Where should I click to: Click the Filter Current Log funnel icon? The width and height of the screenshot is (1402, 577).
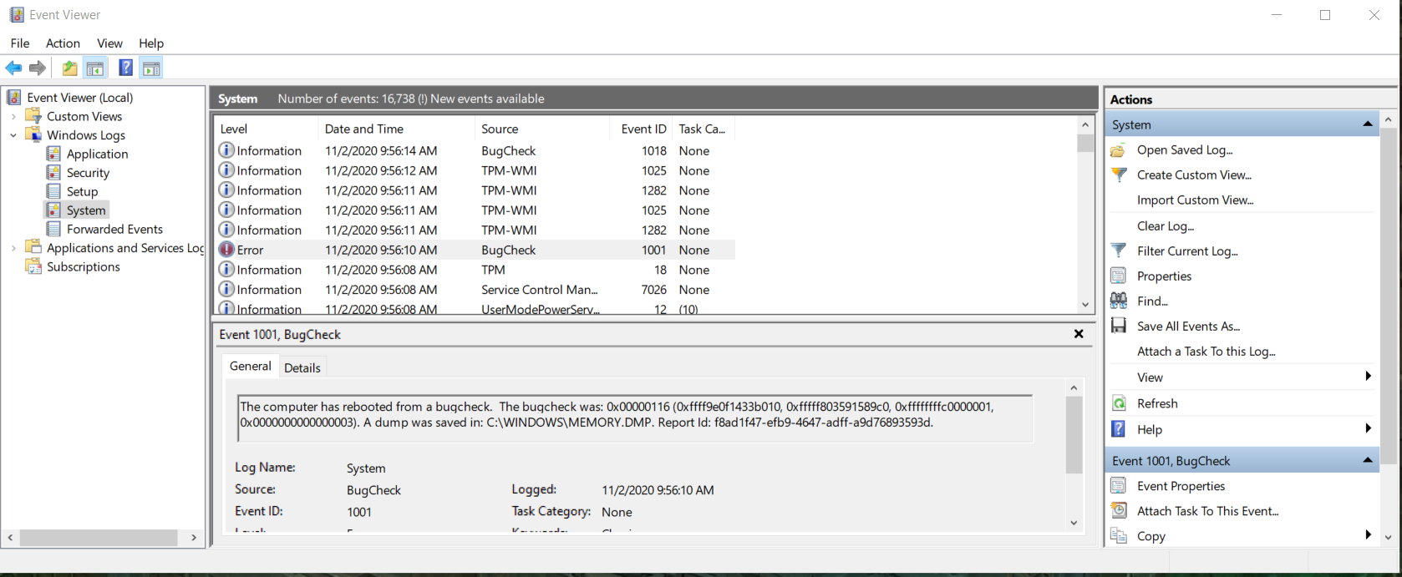coord(1119,251)
